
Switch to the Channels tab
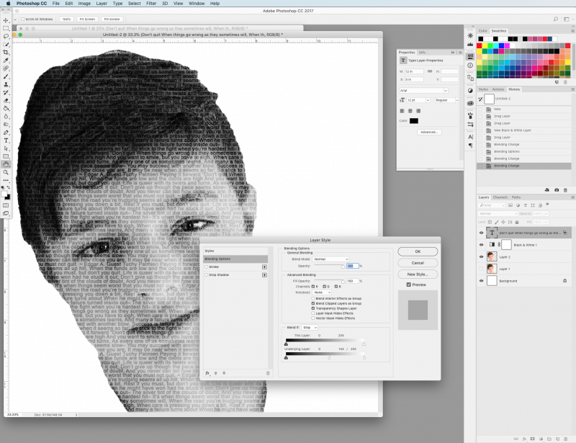[500, 197]
